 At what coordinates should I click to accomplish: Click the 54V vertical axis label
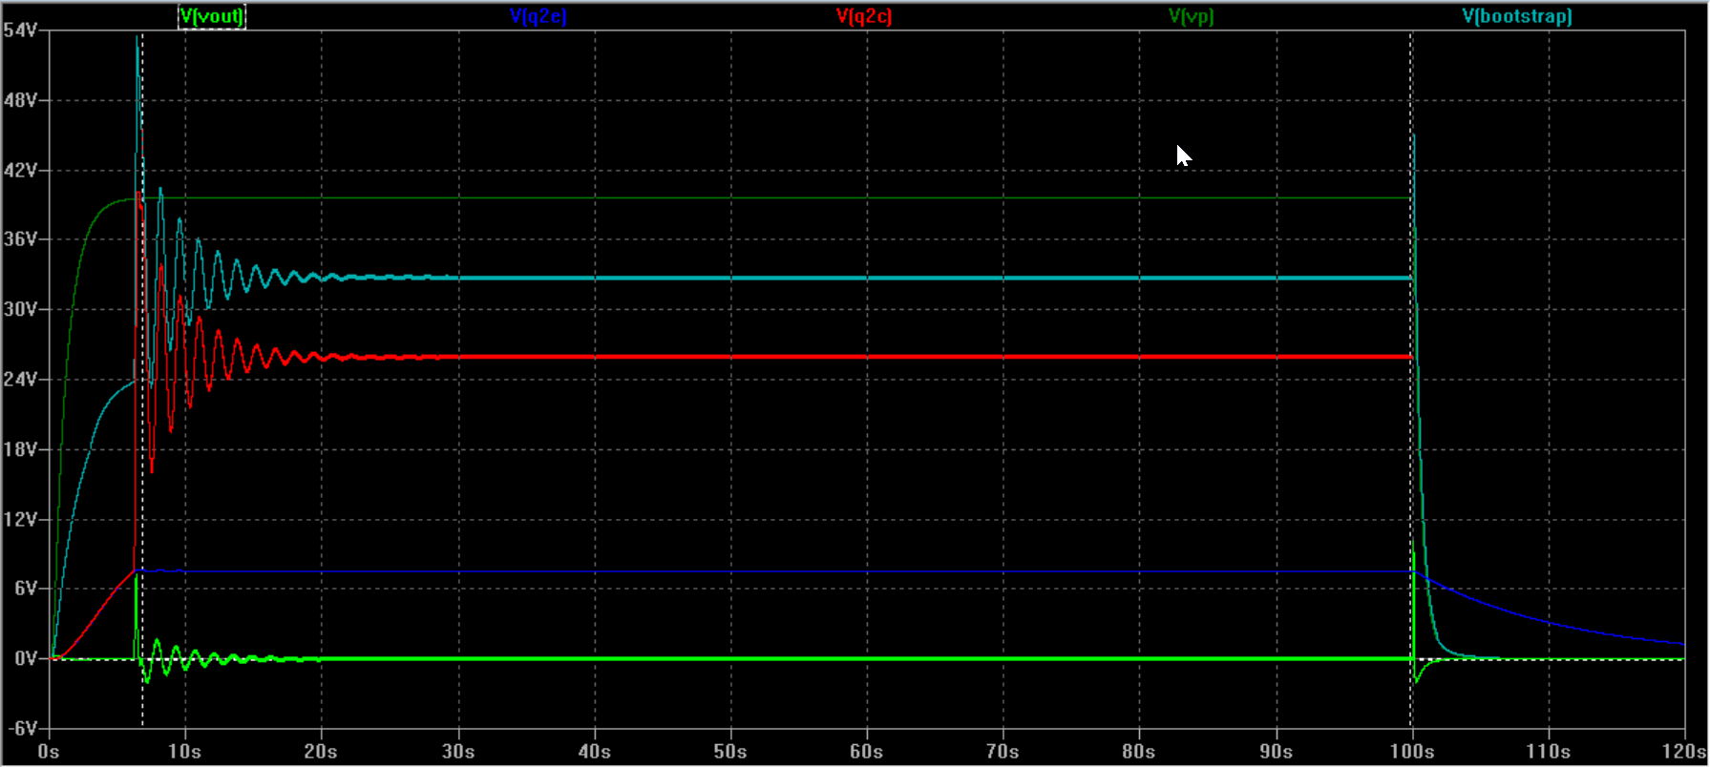(x=20, y=31)
